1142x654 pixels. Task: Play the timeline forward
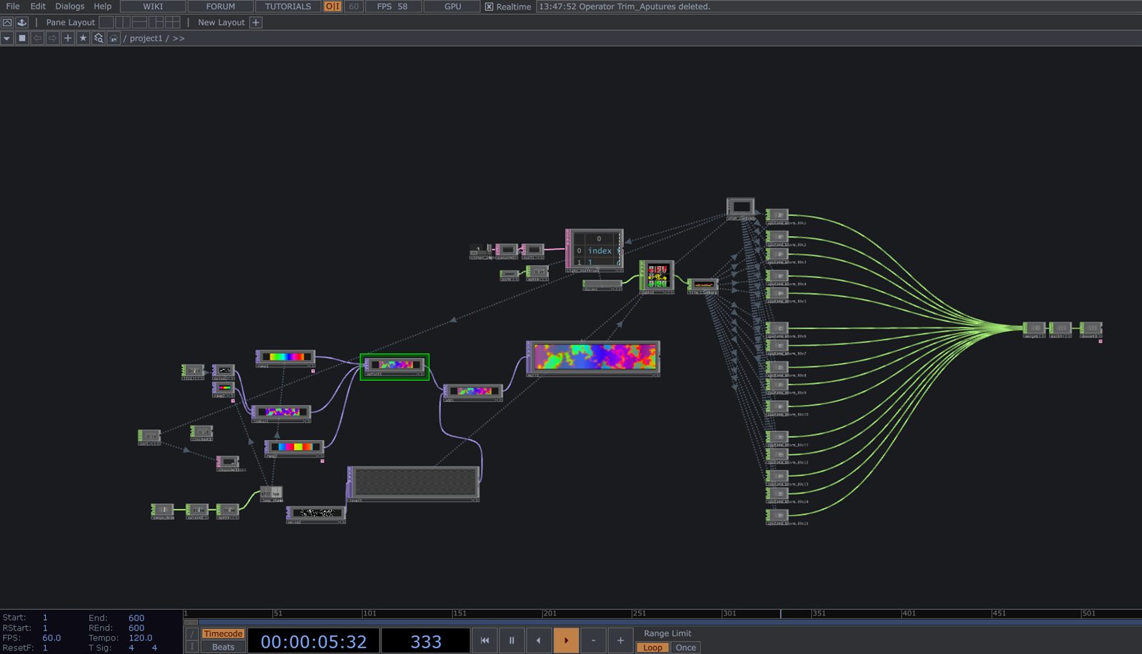[566, 640]
